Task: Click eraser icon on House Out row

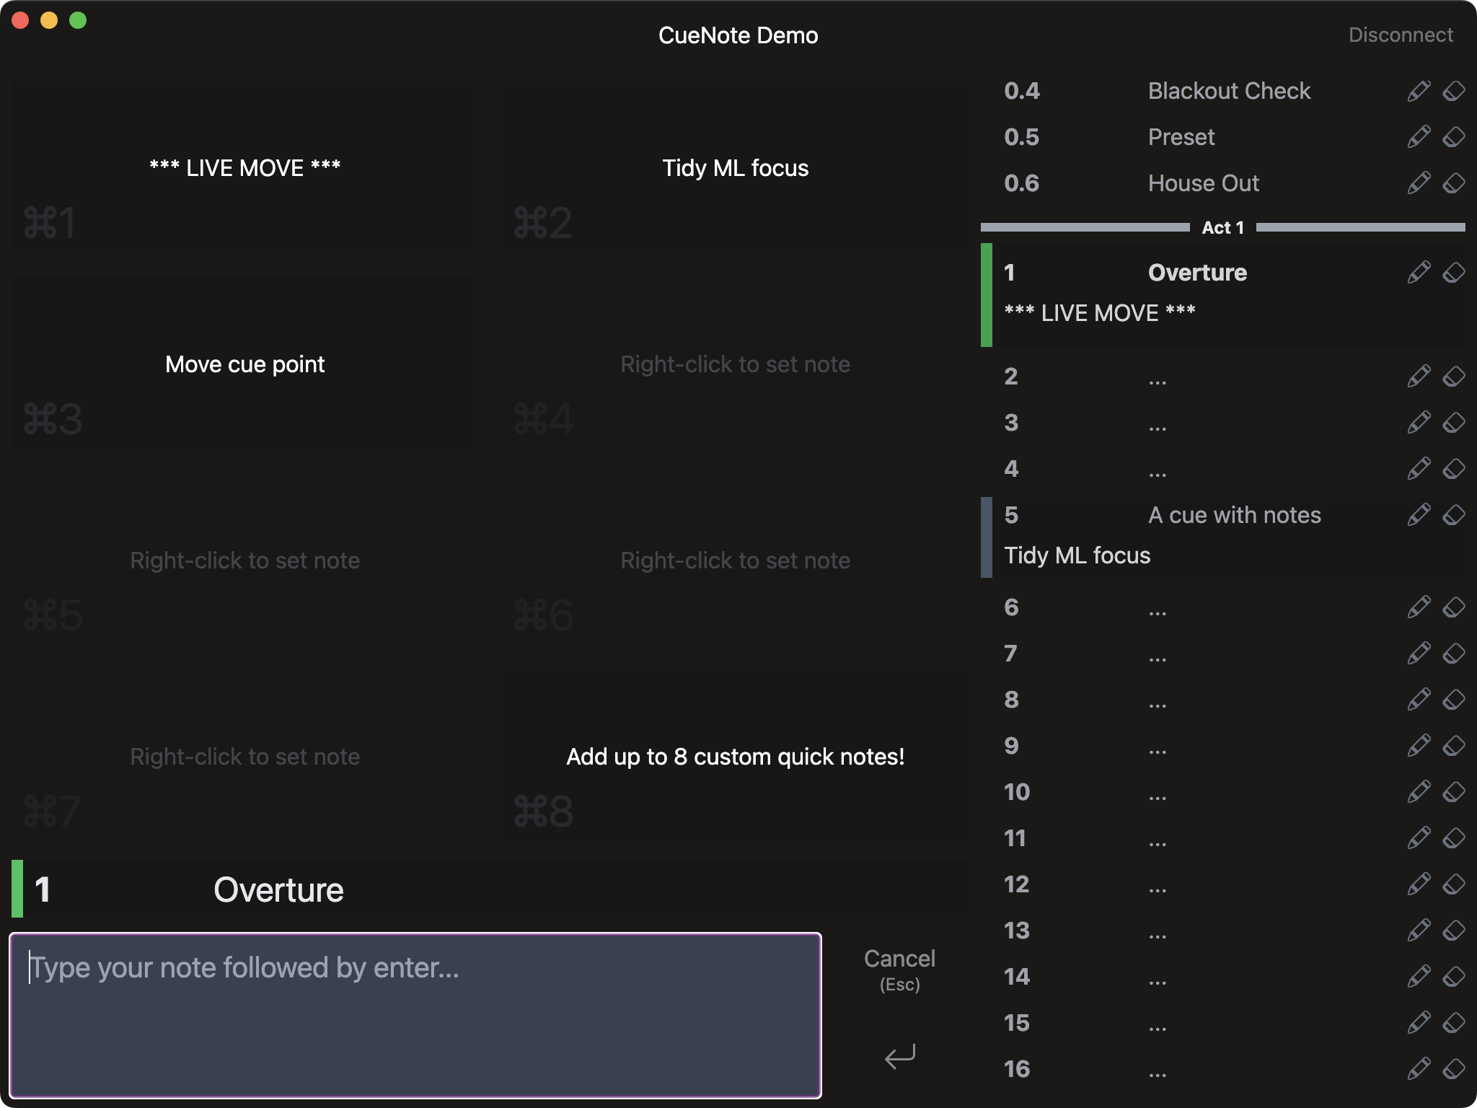Action: click(x=1453, y=183)
